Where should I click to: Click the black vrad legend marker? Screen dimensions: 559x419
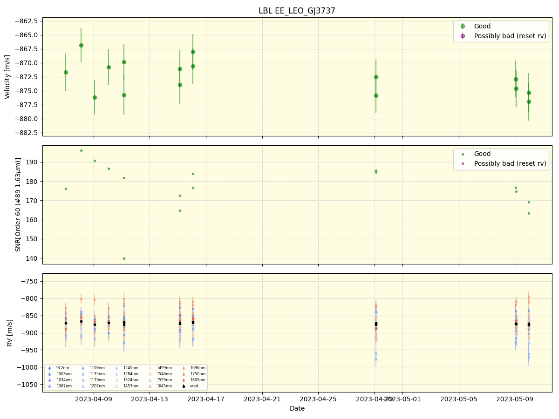(x=184, y=386)
